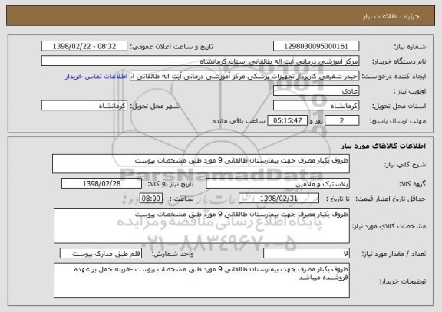Select the label شهر محل تحویل
This screenshot has width=442, height=312.
(155, 107)
